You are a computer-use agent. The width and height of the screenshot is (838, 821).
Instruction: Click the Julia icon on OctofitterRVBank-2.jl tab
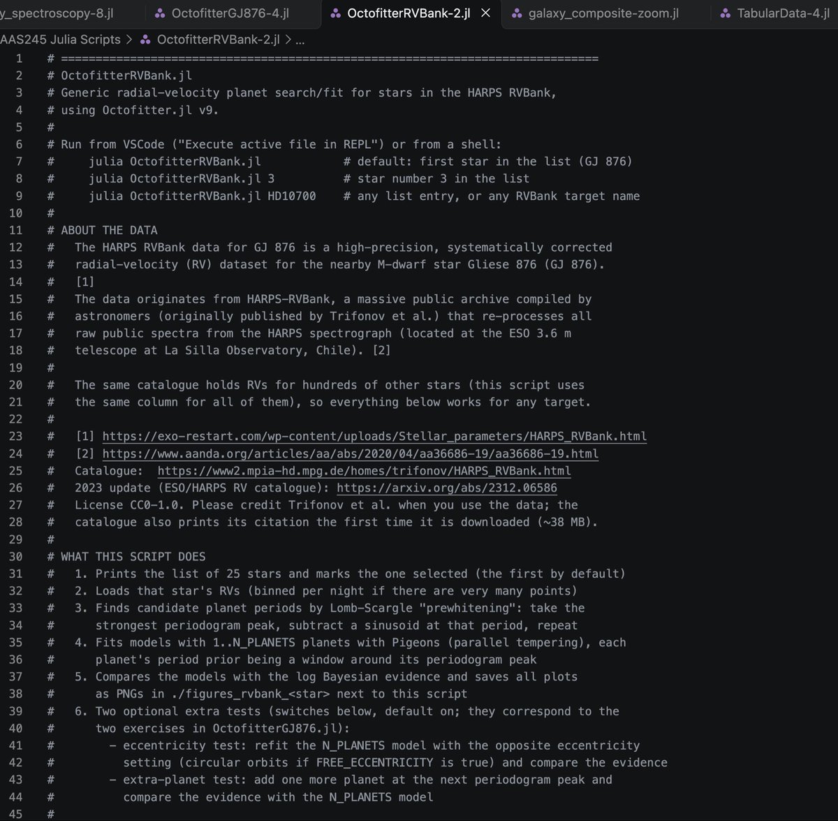click(336, 13)
